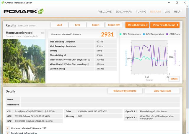Click the 5.99 s value

pos(99,51)
